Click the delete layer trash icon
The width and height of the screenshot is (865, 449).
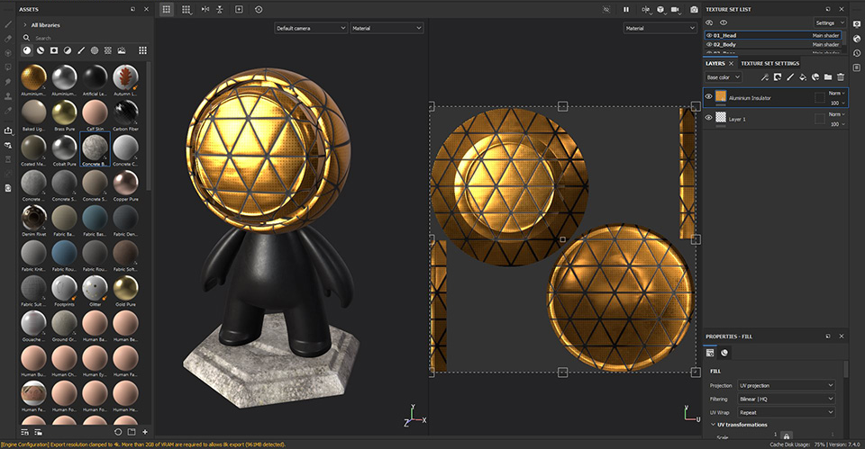pos(841,77)
